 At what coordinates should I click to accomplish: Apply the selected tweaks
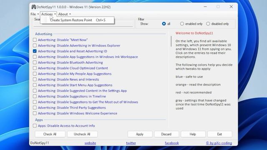click(x=140, y=134)
